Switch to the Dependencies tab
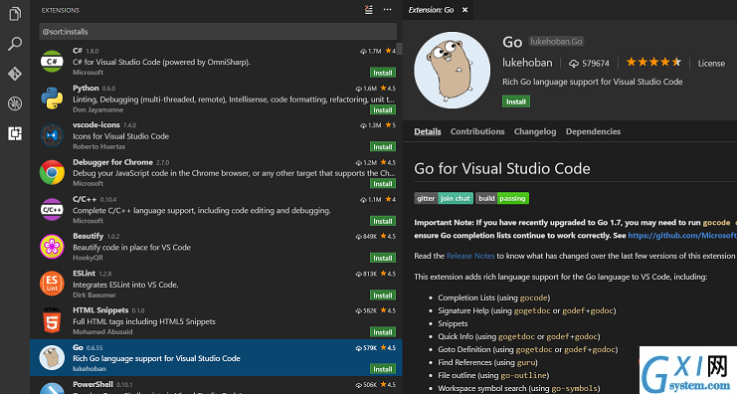Image resolution: width=737 pixels, height=394 pixels. (x=593, y=131)
